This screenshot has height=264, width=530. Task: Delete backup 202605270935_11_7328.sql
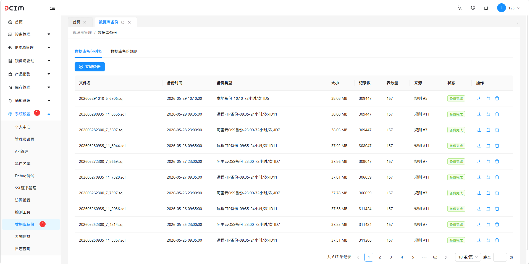[x=497, y=177]
